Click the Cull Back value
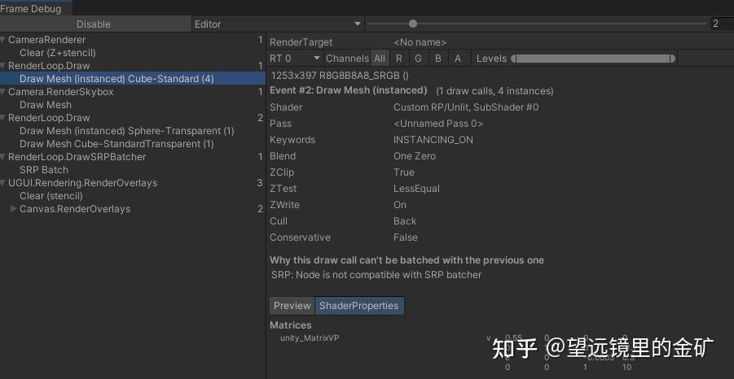This screenshot has width=734, height=379. coord(405,221)
